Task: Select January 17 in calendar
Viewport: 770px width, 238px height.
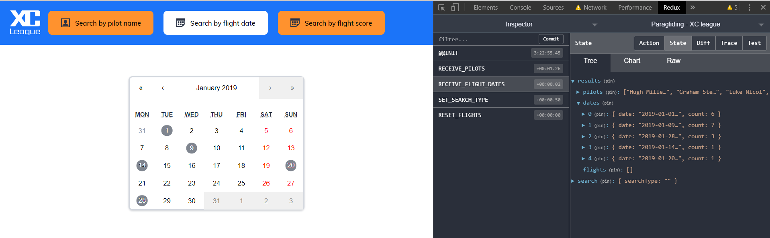Action: pyautogui.click(x=216, y=165)
